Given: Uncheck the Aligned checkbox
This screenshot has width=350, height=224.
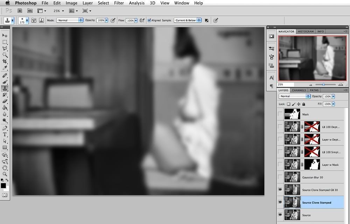Looking at the screenshot, I should 149,20.
